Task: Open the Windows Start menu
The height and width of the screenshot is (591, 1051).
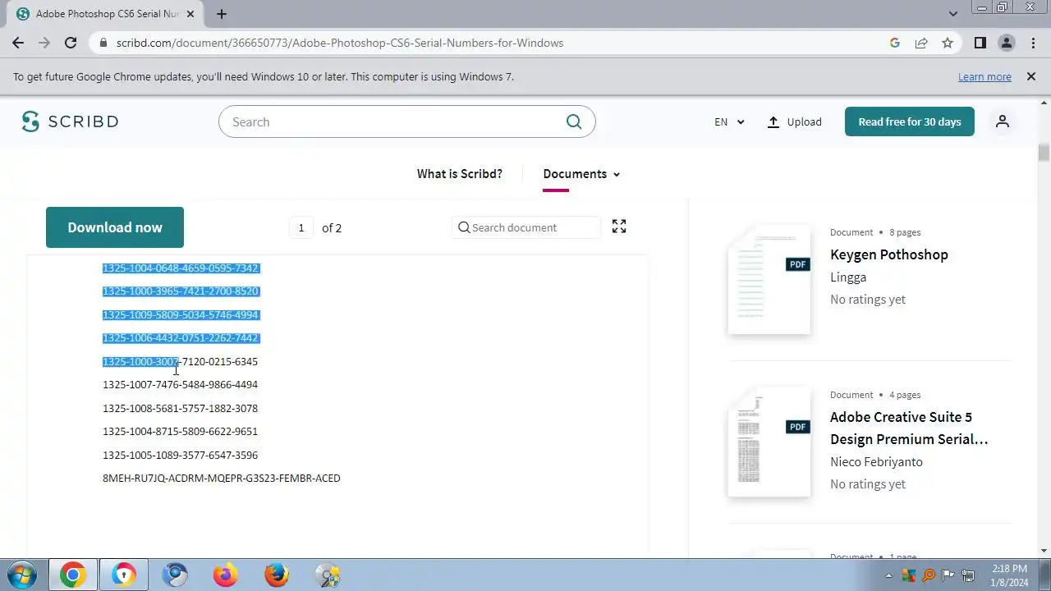Action: (22, 575)
